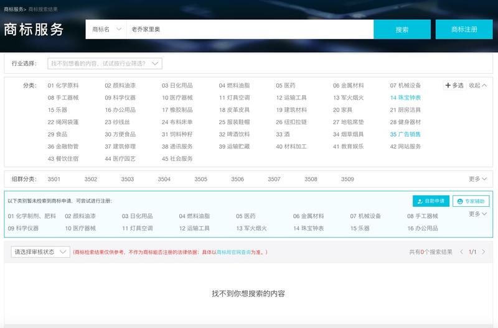Click the 多选 multi-select button

point(454,85)
